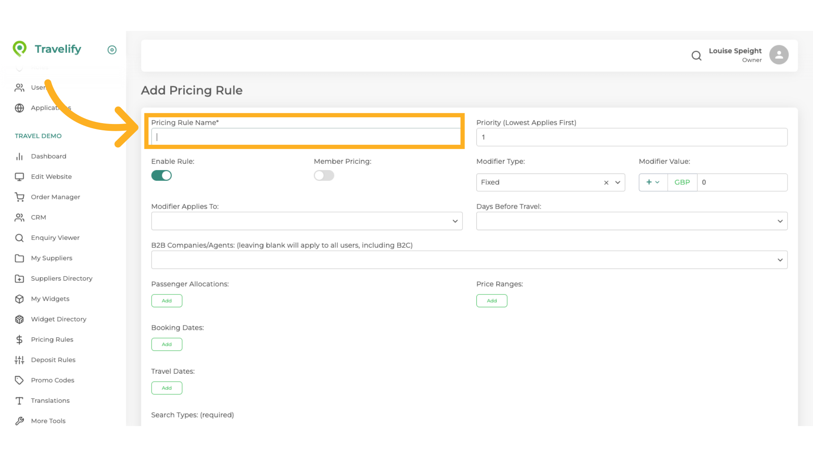Click the Promo Codes tag icon
This screenshot has height=457, width=813.
tap(19, 380)
